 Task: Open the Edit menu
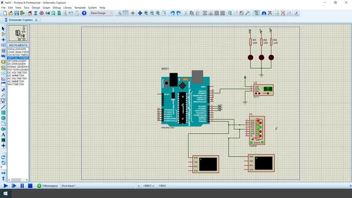pyautogui.click(x=10, y=8)
